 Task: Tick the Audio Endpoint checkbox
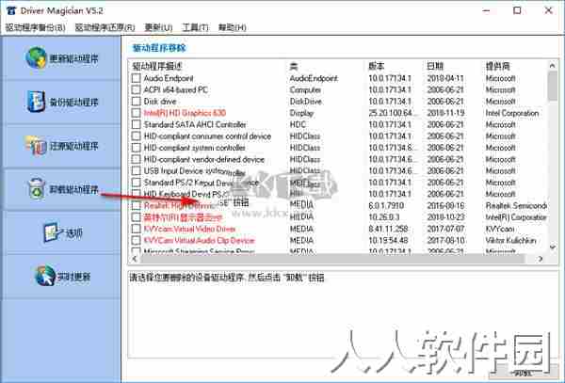136,78
